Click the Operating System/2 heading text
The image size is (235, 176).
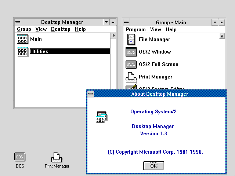153,111
